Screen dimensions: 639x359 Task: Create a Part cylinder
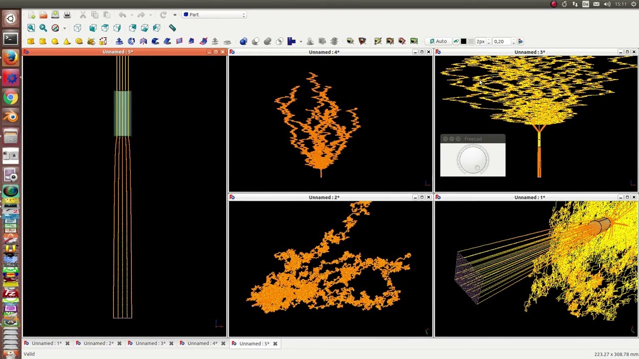pyautogui.click(x=43, y=41)
